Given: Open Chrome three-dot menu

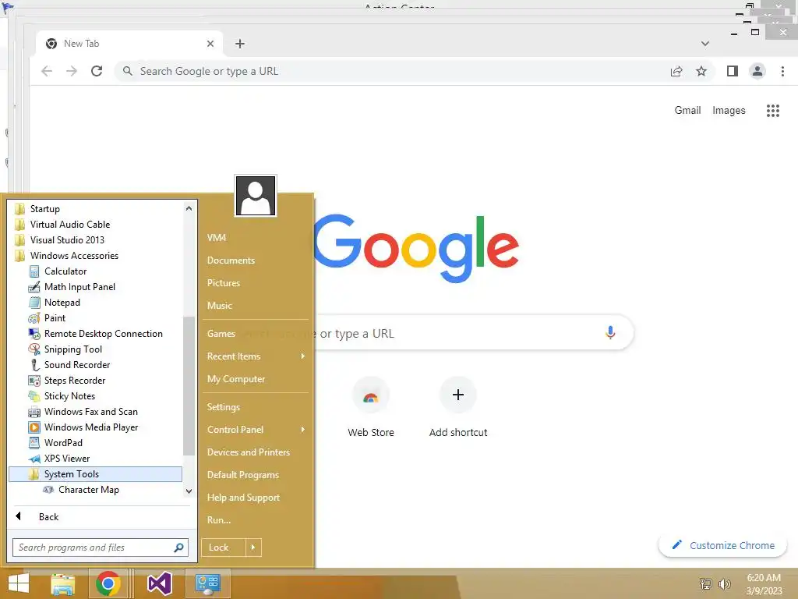Looking at the screenshot, I should 782,71.
